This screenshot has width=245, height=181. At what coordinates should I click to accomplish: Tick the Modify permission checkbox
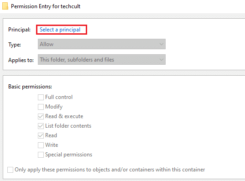point(41,107)
